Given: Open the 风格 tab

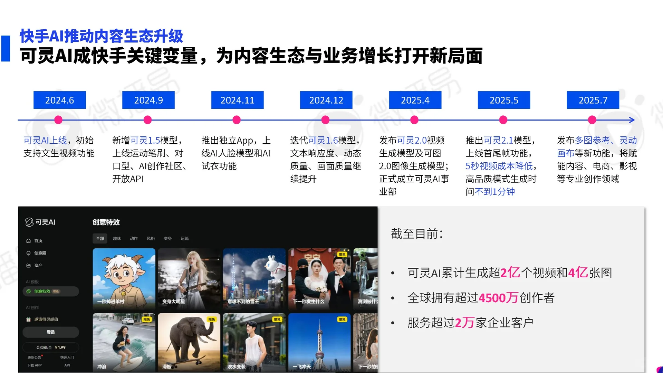Looking at the screenshot, I should (151, 238).
